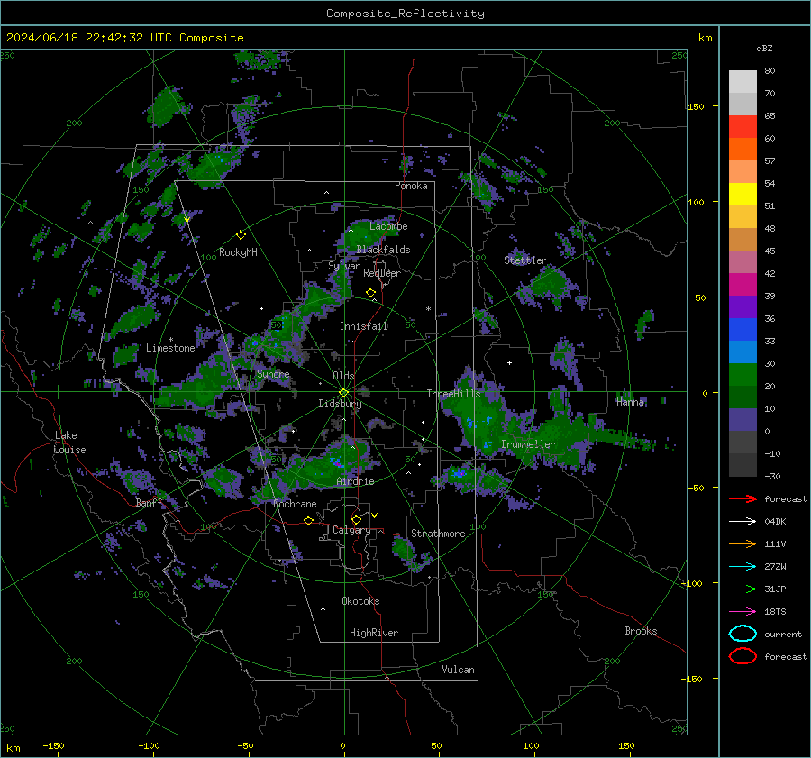811x758 pixels.
Task: Pick the light gray swatch between 80 and 70
Action: pos(743,81)
